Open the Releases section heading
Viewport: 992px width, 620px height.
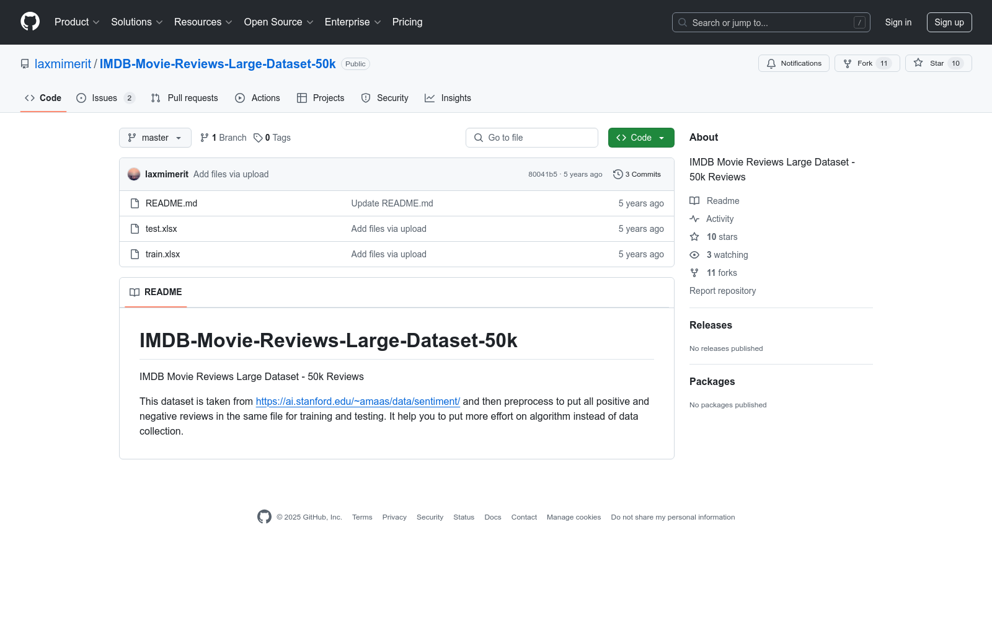(x=711, y=325)
